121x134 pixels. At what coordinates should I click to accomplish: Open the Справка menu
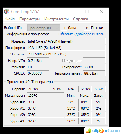click(81, 19)
